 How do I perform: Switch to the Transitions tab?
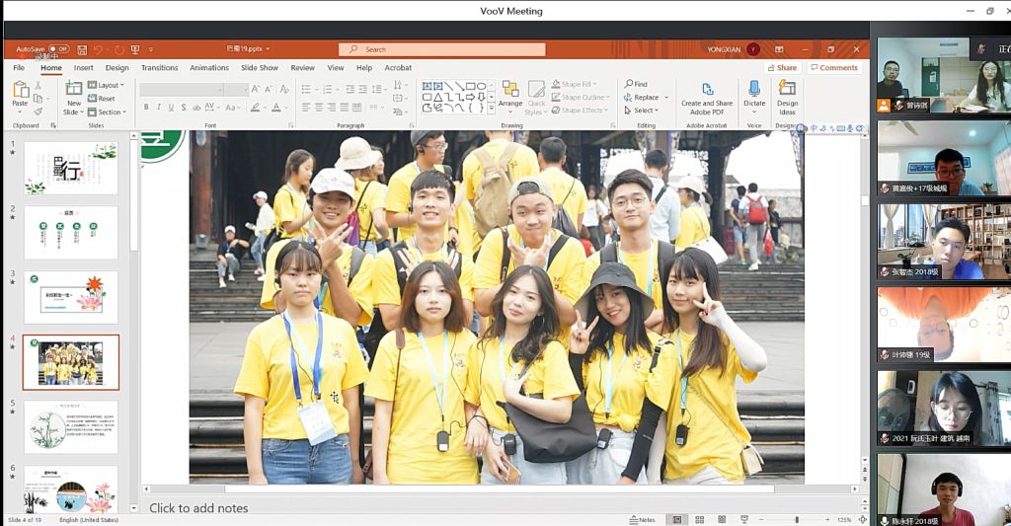(159, 68)
